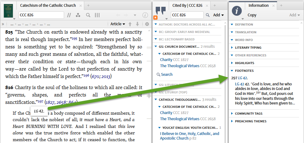Open inline search magnifier in Catechism panel
This screenshot has height=143, width=304.
[88, 15]
